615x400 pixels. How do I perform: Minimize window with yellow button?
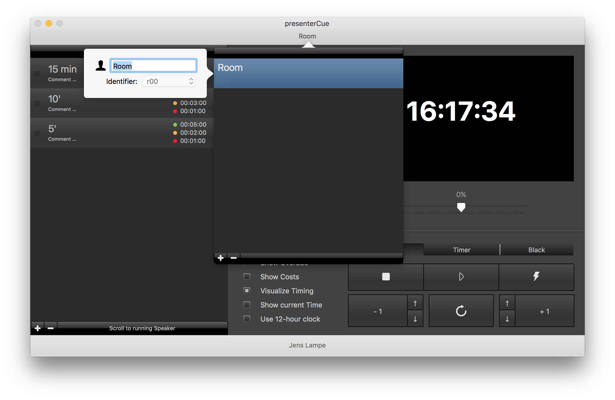tap(49, 23)
